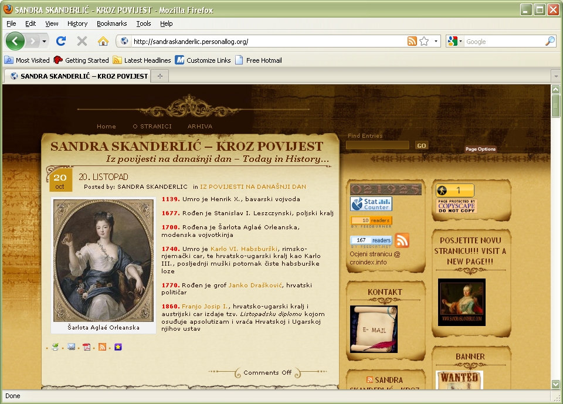Click the star bookmark icon below post
Image resolution: width=563 pixels, height=404 pixels.
[x=118, y=347]
